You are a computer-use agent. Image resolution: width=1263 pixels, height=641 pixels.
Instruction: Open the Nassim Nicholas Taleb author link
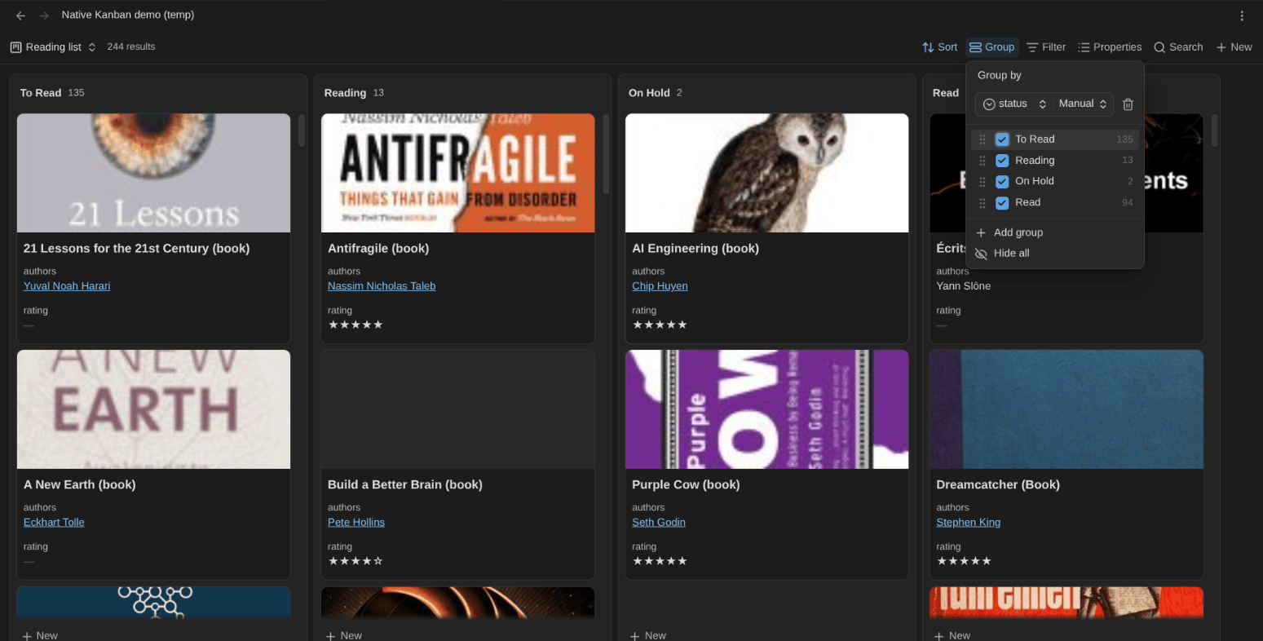382,286
